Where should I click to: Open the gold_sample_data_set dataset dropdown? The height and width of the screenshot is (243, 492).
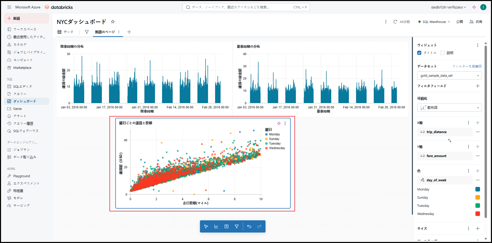(449, 75)
